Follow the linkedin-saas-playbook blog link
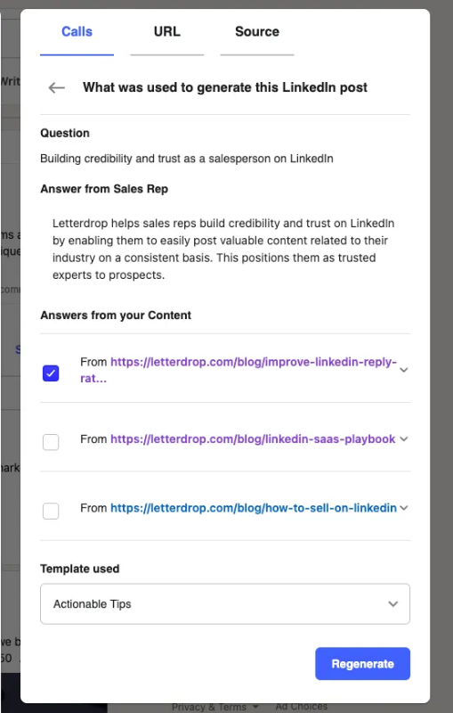 [x=253, y=438]
